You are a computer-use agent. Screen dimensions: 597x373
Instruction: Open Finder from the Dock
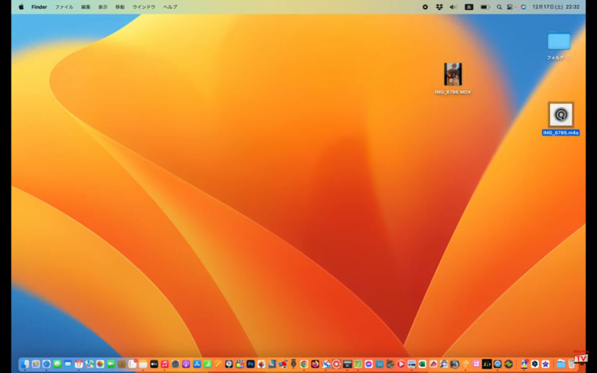point(25,364)
